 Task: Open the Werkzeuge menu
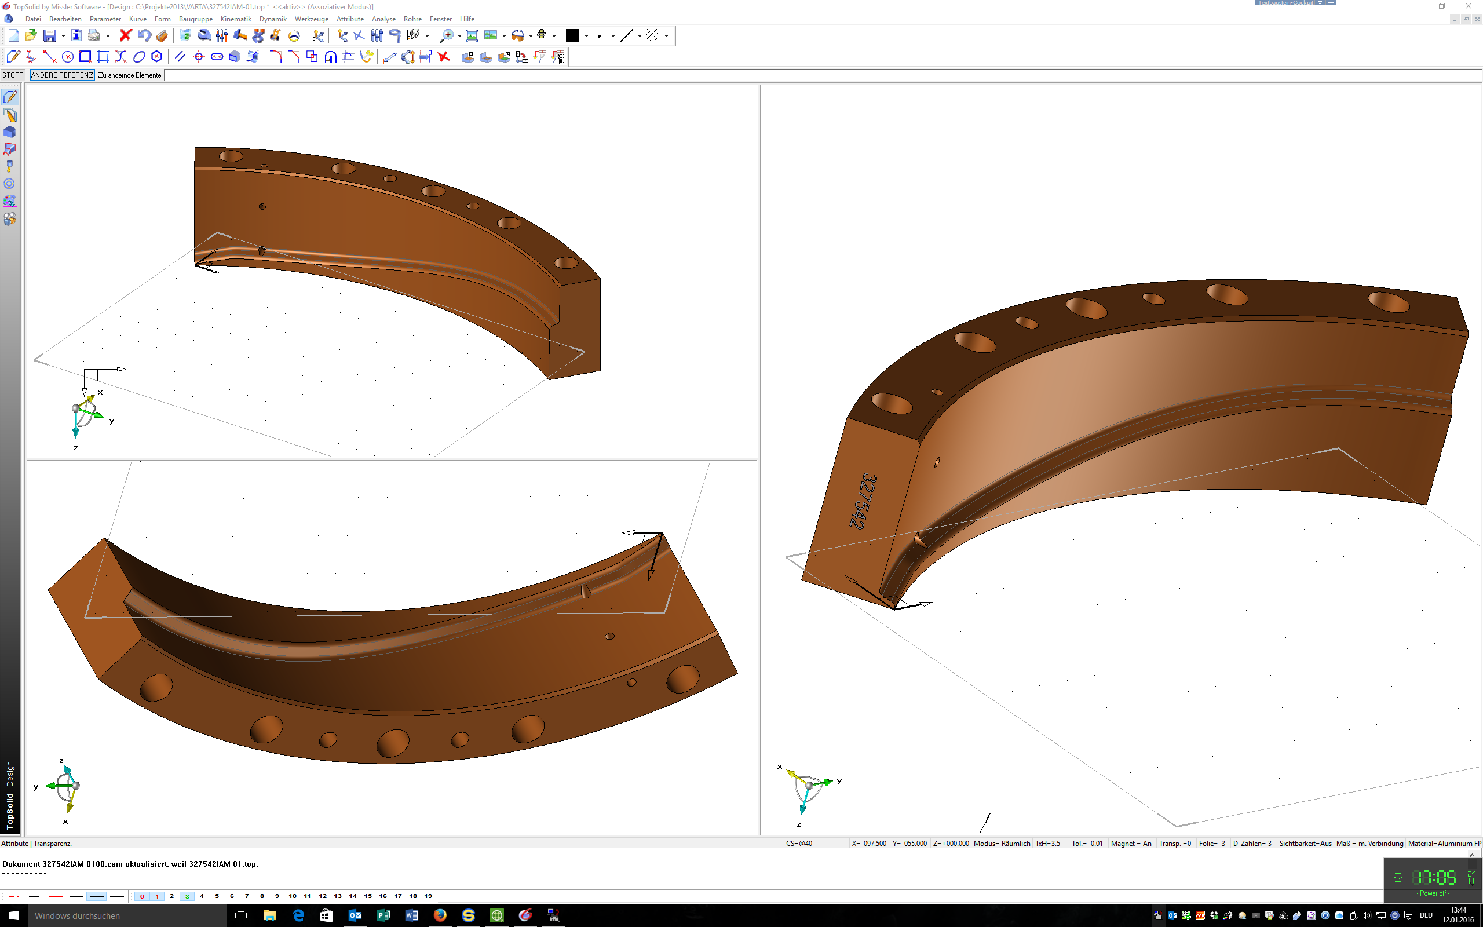coord(311,19)
